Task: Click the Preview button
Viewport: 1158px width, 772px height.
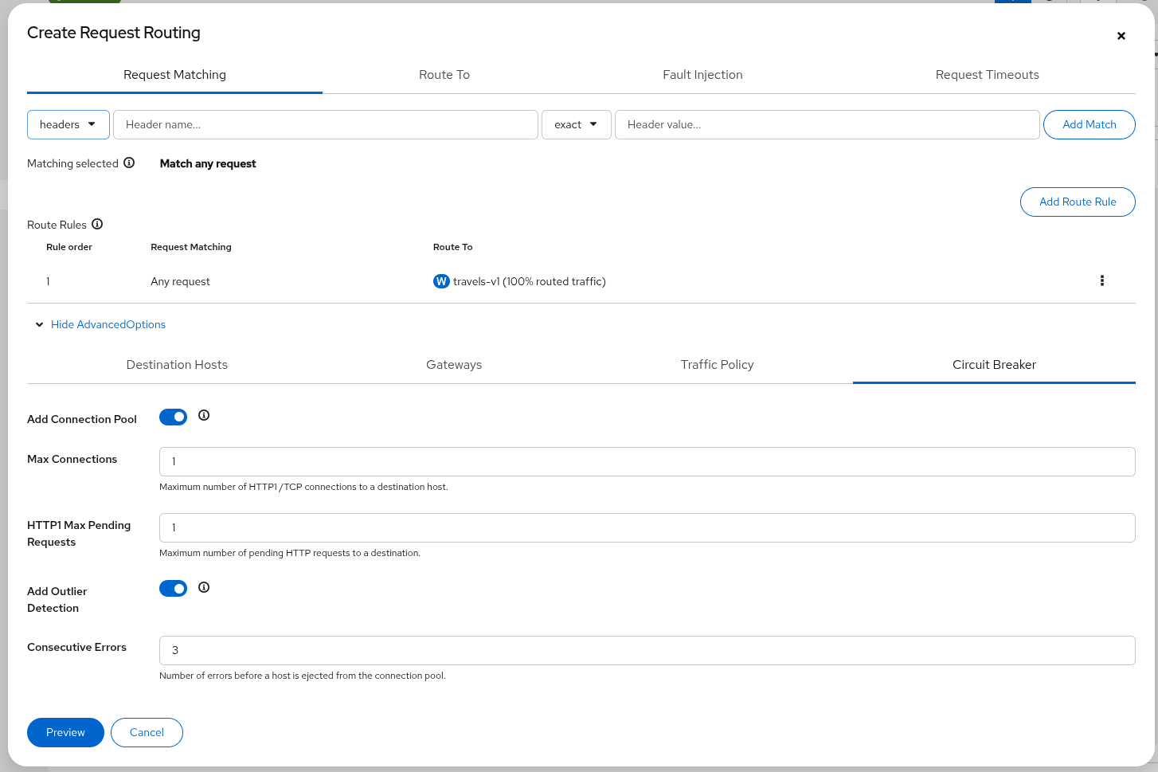Action: point(65,732)
